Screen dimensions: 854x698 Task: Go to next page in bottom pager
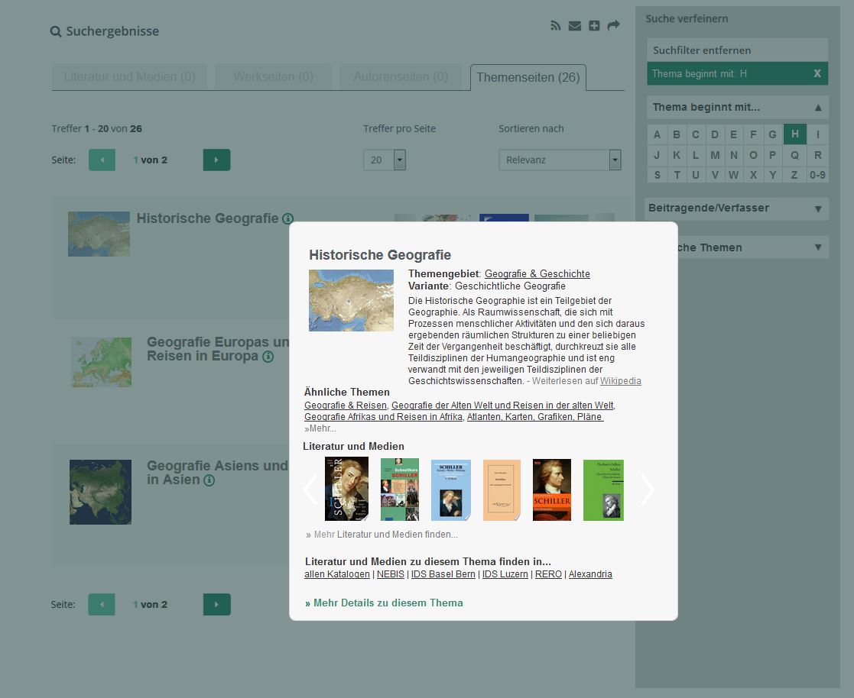[x=217, y=604]
